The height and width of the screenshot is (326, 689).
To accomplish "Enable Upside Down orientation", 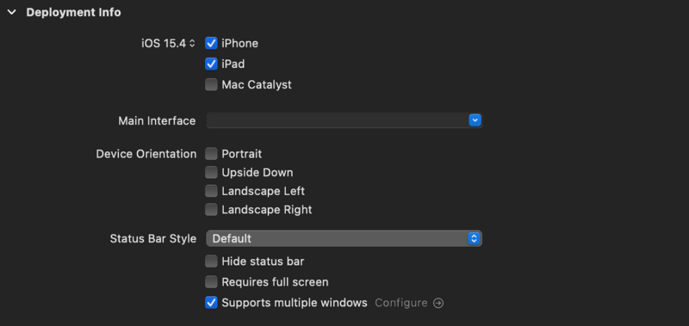I will tap(211, 173).
